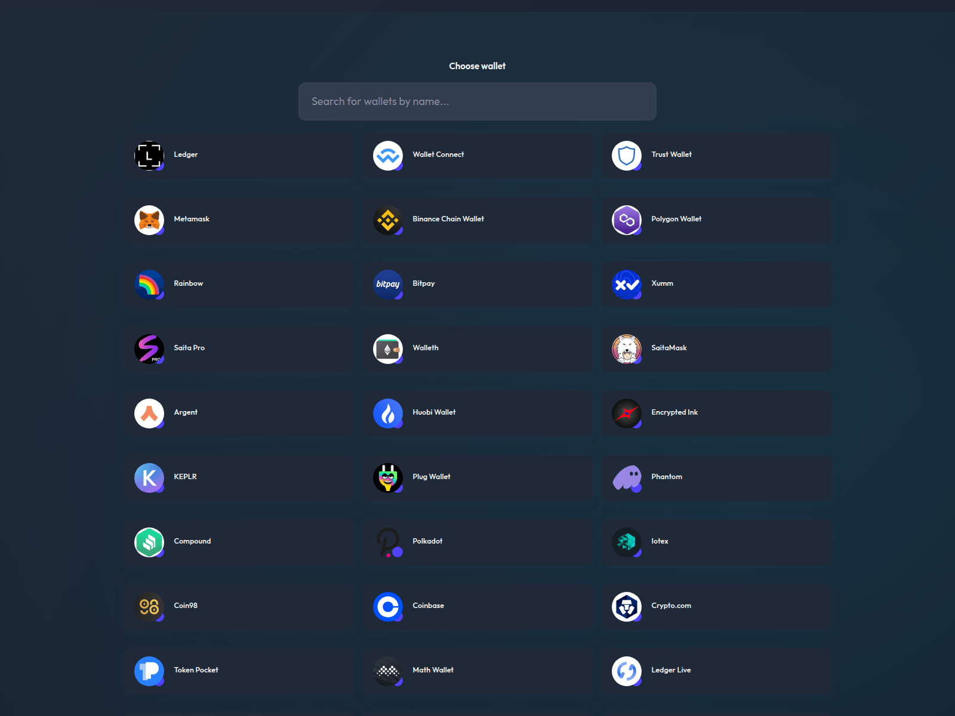Click the Saita Pro logo icon
The height and width of the screenshot is (716, 955).
point(149,349)
